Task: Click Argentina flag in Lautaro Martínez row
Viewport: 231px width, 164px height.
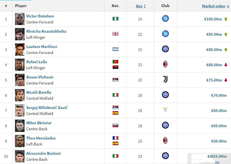Action: click(x=115, y=49)
